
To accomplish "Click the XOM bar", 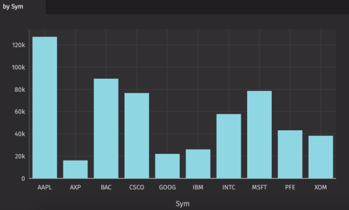I will tap(320, 157).
